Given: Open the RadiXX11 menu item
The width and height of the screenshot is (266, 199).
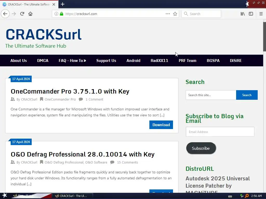Looking at the screenshot, I should click(159, 61).
